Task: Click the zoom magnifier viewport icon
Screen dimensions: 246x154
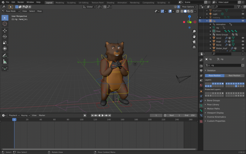Action: coord(194,31)
